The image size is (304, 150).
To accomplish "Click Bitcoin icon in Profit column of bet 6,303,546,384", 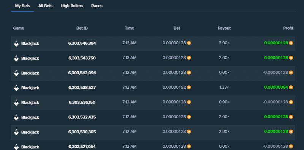I will [x=291, y=43].
